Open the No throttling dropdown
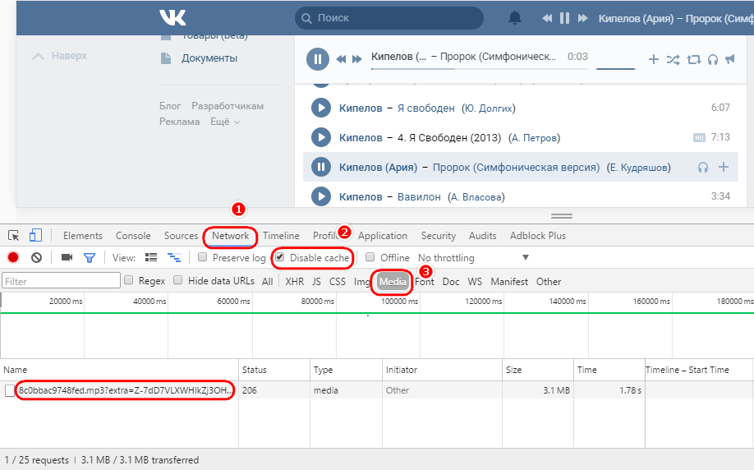 pos(474,258)
